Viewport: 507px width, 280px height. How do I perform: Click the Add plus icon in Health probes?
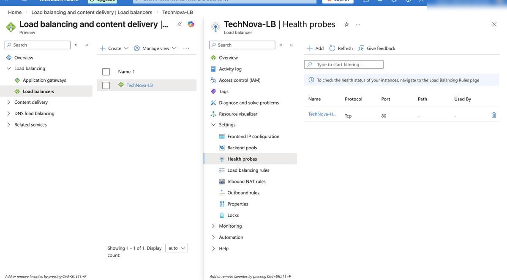point(310,48)
